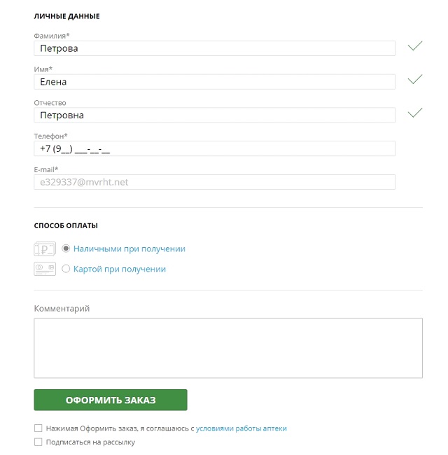Viewport: 448px width, 455px height.
Task: Click the green checkmark beside Отчество field
Action: click(x=415, y=112)
